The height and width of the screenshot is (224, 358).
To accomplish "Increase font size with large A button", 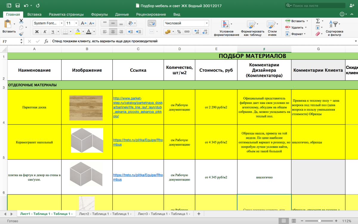I will (x=84, y=23).
